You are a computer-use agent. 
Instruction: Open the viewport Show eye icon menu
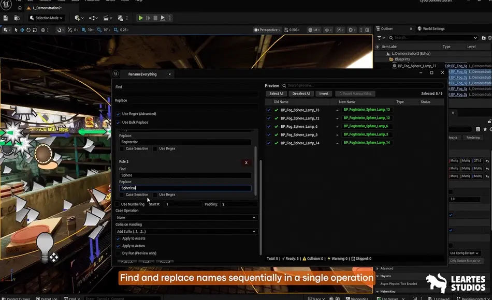pyautogui.click(x=328, y=30)
